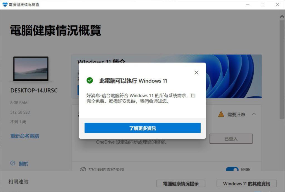Image resolution: width=285 pixels, height=192 pixels.
Task: Click the gear icon beside 記住我的喜好設定
Action: click(83, 169)
